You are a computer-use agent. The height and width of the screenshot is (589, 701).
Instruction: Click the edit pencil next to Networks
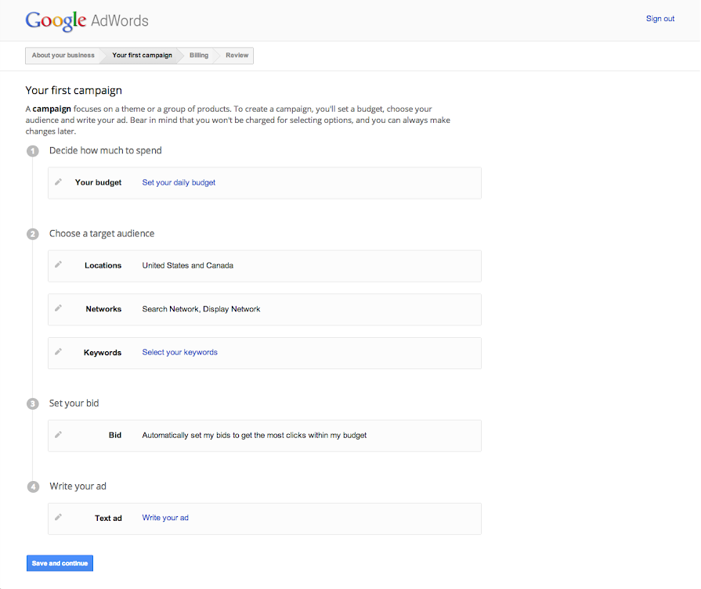coord(58,308)
